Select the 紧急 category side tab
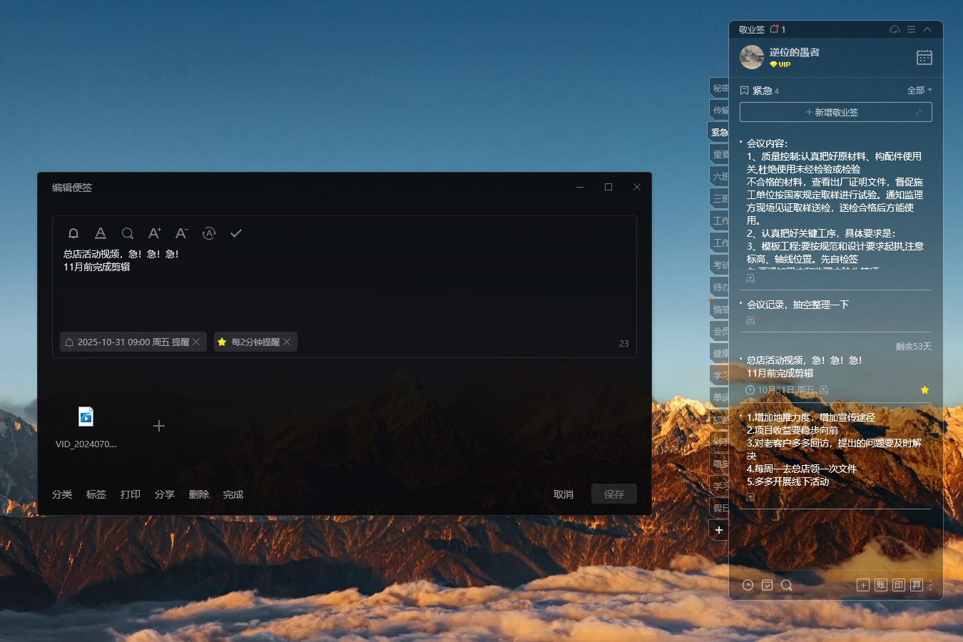The image size is (963, 642). coord(719,132)
